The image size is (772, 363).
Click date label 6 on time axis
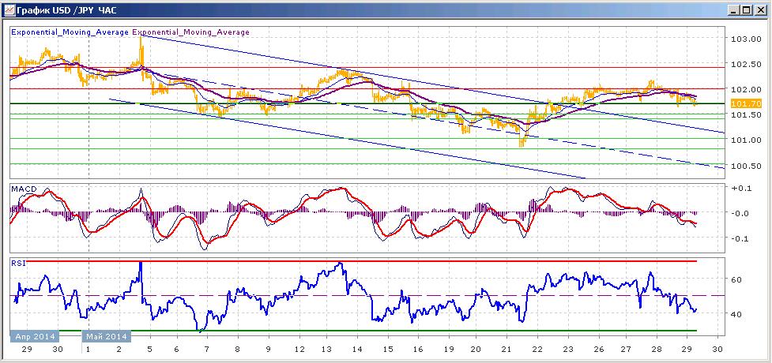point(177,350)
